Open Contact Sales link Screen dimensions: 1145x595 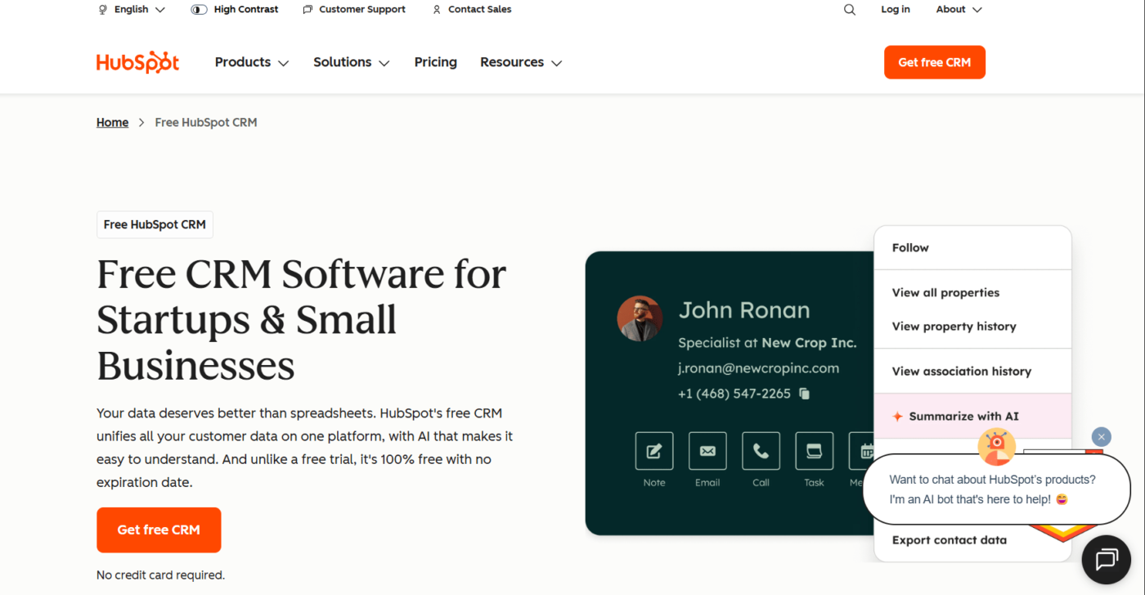click(x=472, y=10)
